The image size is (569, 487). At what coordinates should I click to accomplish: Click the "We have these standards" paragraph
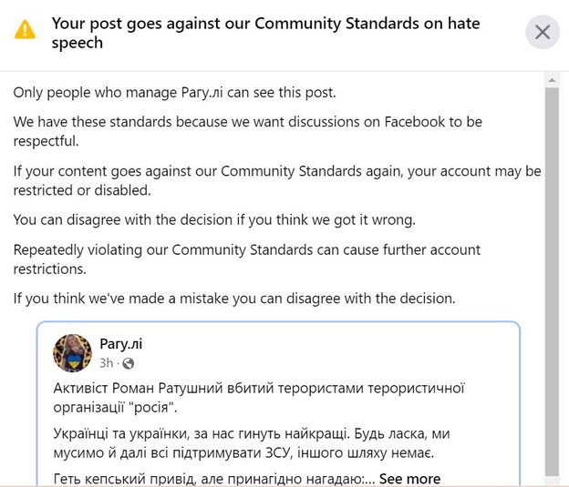point(247,131)
